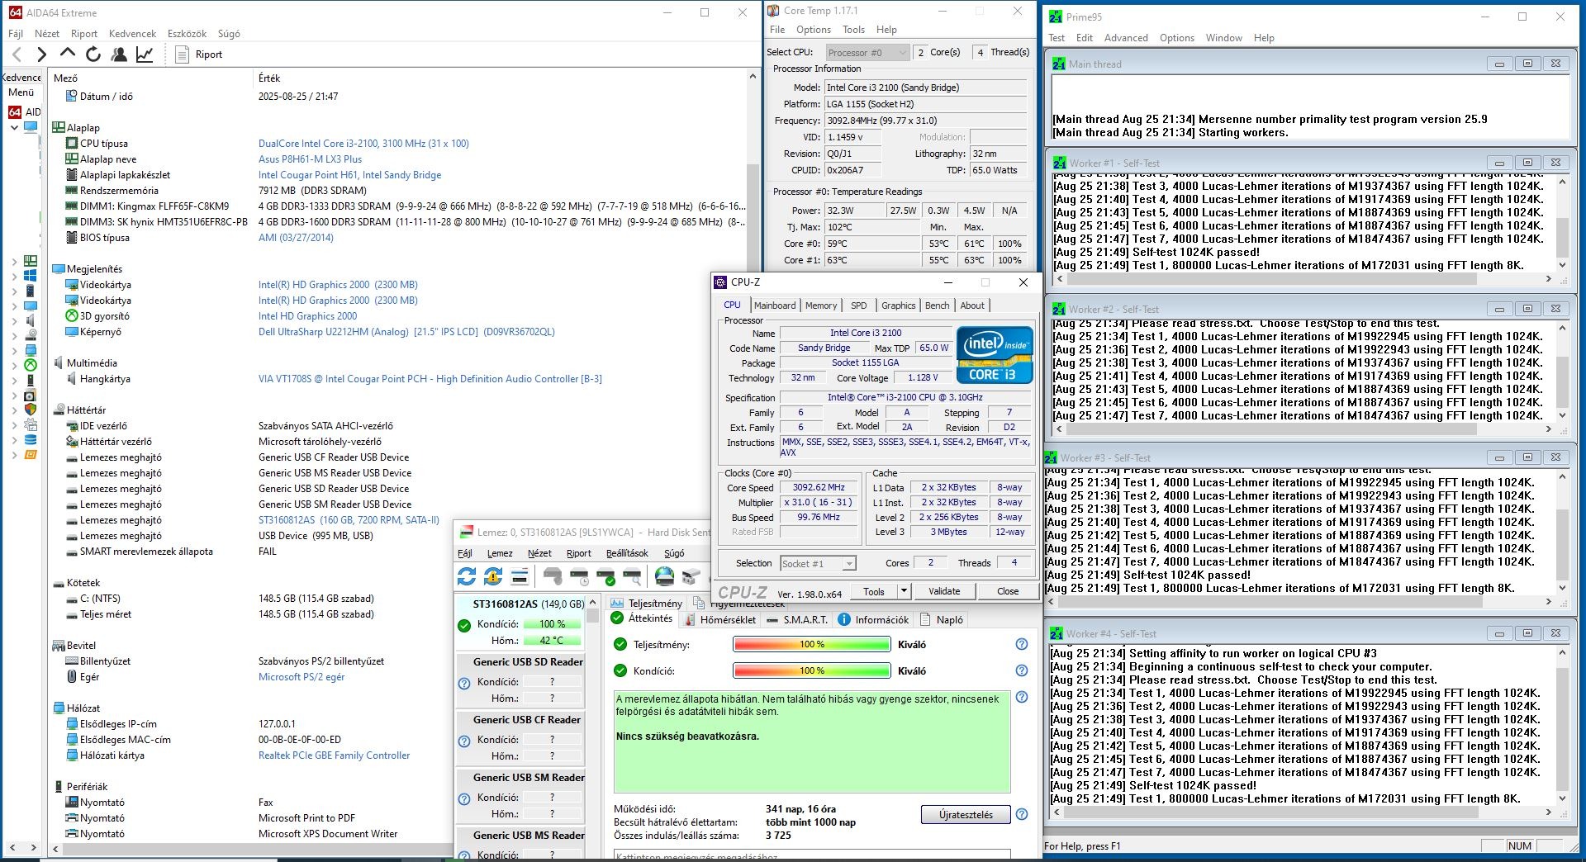Image resolution: width=1586 pixels, height=862 pixels.
Task: Open the AIDA64 benchmark graph icon
Action: 145,54
